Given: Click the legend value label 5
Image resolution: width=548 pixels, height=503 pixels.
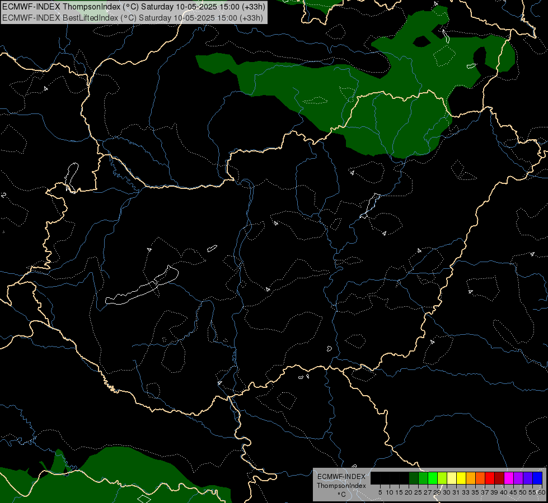Looking at the screenshot, I should pos(380,492).
